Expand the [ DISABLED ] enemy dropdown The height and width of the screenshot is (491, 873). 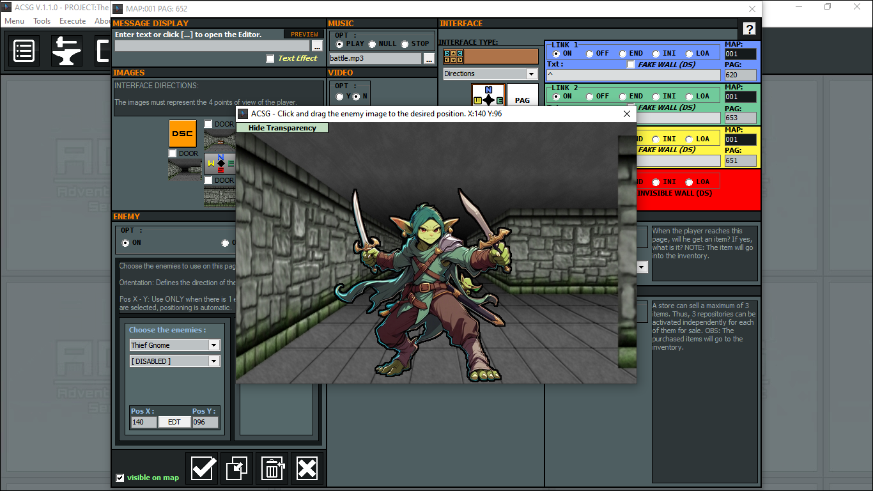pyautogui.click(x=213, y=361)
